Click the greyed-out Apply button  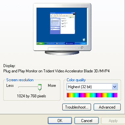coord(113,121)
